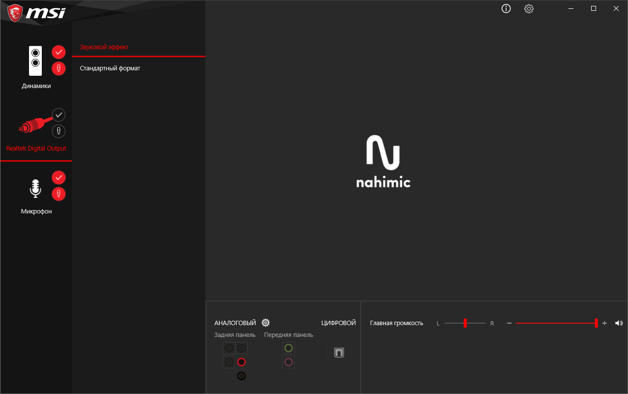The height and width of the screenshot is (394, 628).
Task: Minimize the MSI audio window
Action: tap(571, 8)
